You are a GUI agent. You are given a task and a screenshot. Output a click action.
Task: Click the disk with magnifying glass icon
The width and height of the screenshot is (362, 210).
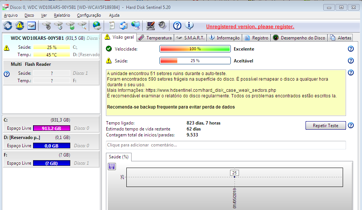[x=82, y=26]
